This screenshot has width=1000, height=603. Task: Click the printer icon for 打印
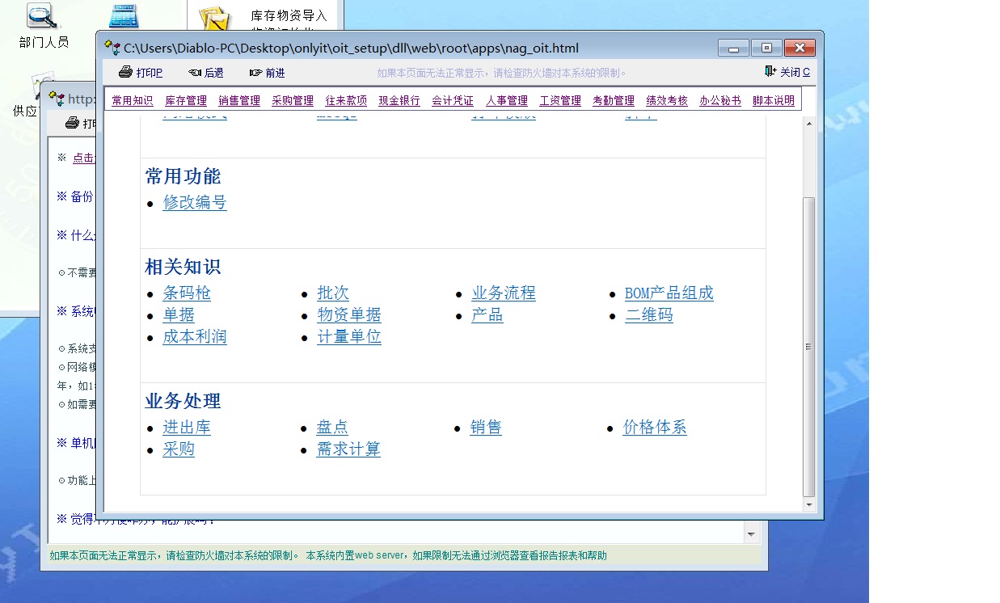pyautogui.click(x=125, y=72)
